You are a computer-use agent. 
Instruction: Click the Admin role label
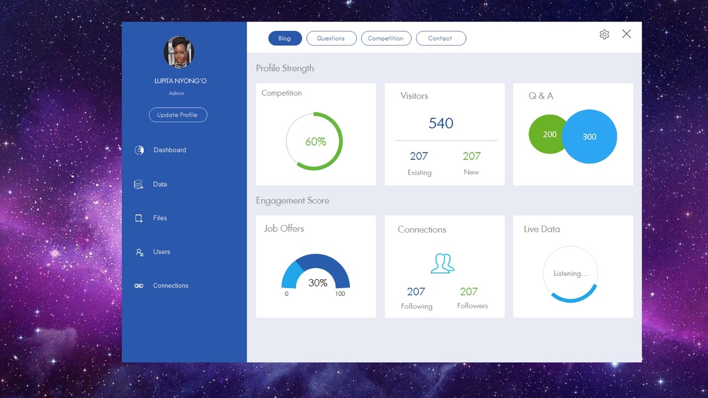(176, 93)
